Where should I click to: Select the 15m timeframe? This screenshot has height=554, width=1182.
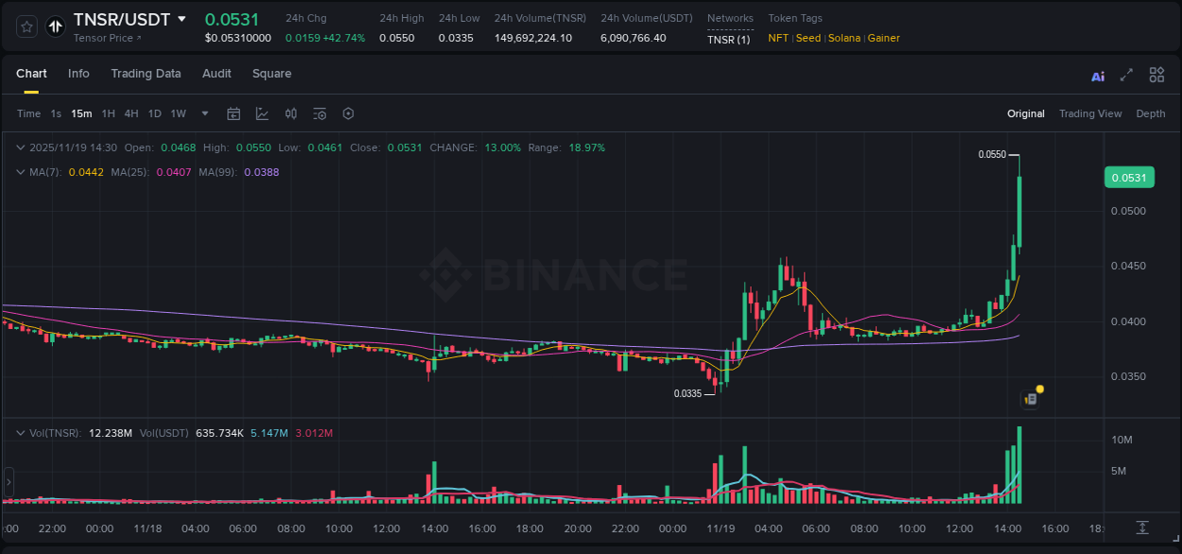(x=81, y=113)
